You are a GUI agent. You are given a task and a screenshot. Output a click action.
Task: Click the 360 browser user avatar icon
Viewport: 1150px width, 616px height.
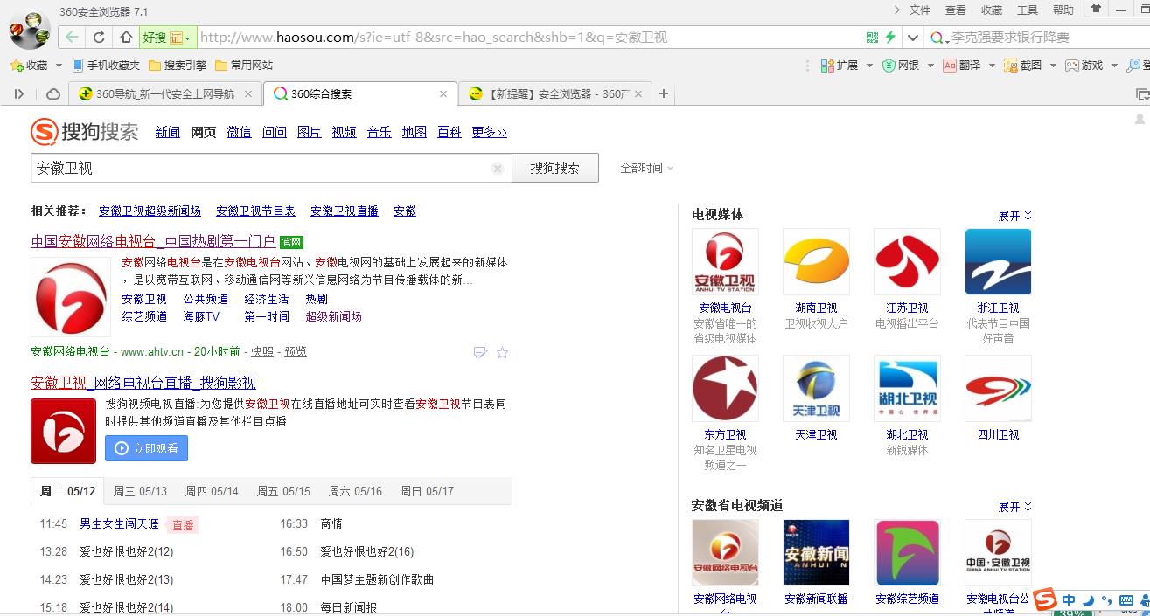30,31
